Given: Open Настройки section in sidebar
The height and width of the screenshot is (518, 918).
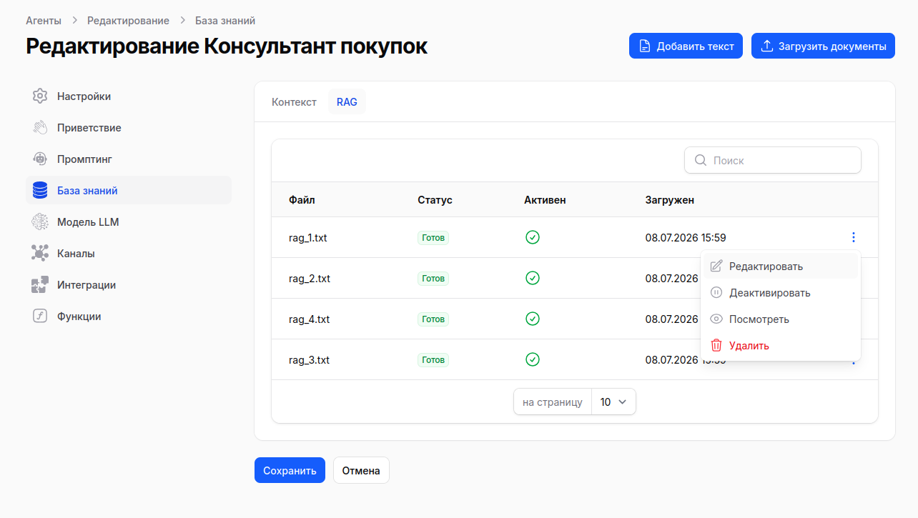Looking at the screenshot, I should tap(129, 96).
